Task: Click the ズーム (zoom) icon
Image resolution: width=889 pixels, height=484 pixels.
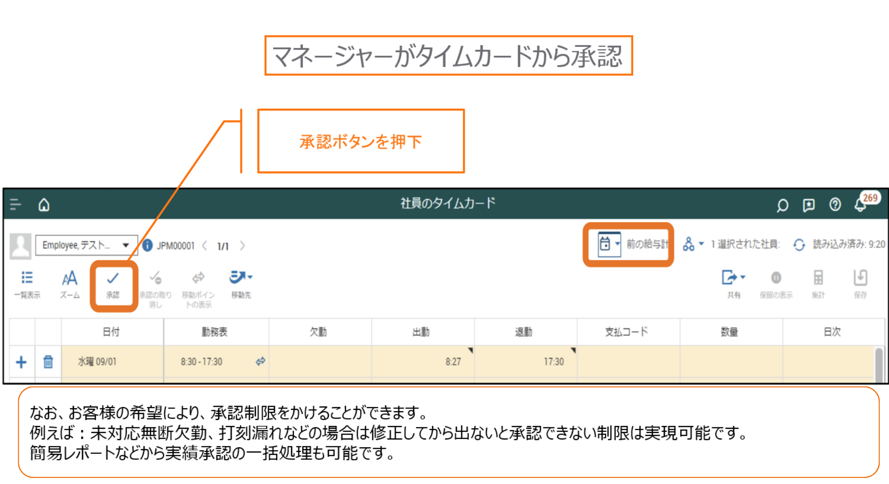Action: pyautogui.click(x=70, y=284)
